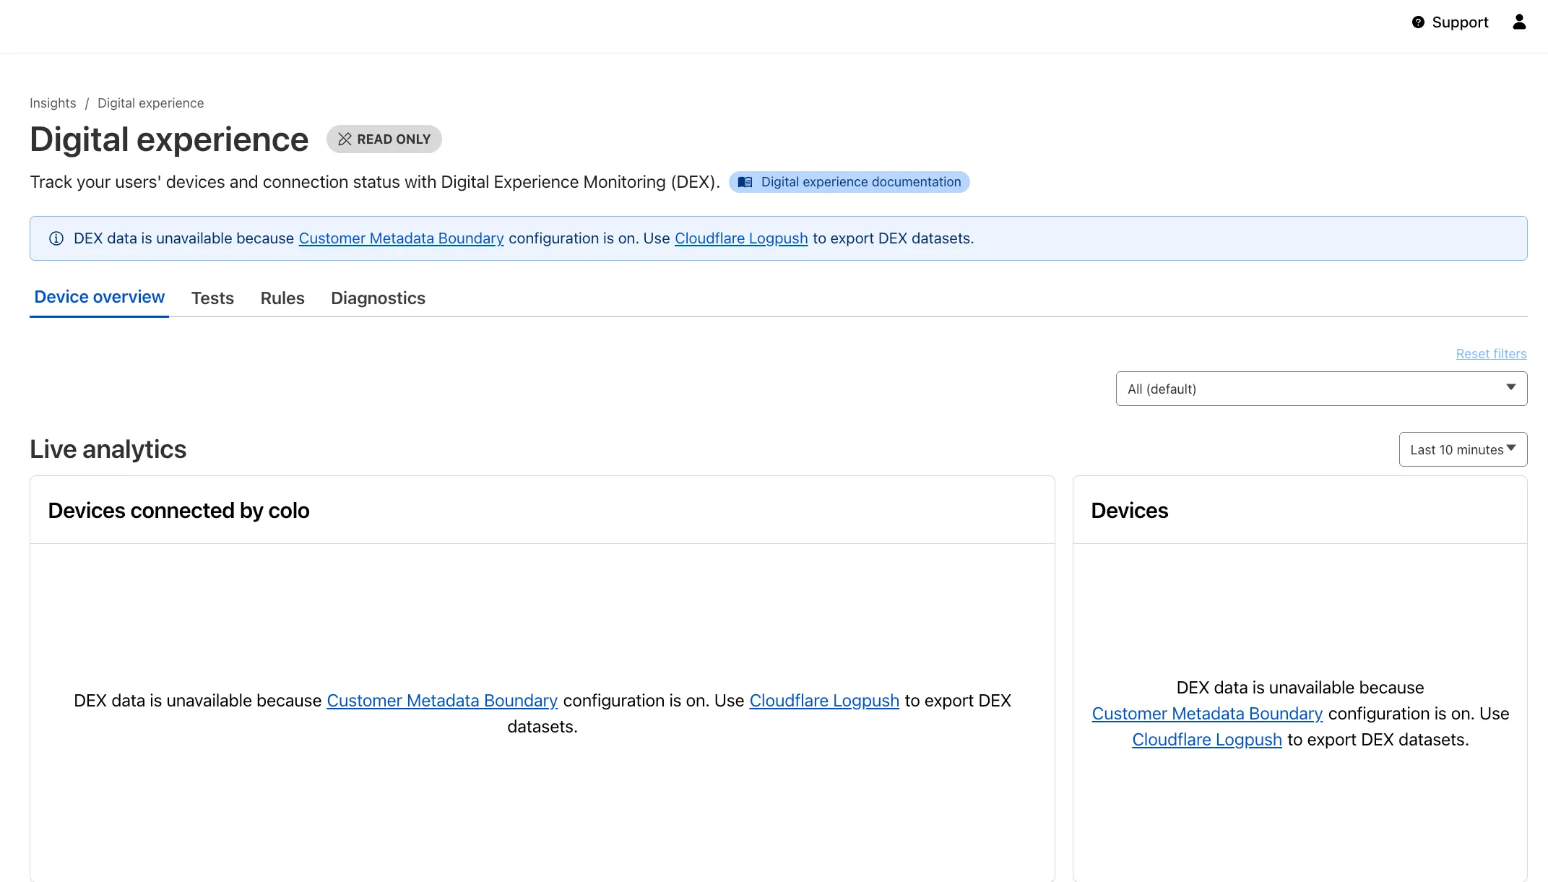Open the Last 10 minutes time range dropdown
The width and height of the screenshot is (1548, 882).
coord(1462,449)
